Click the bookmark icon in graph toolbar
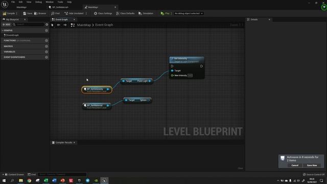The height and width of the screenshot is (184, 327). (x=52, y=25)
